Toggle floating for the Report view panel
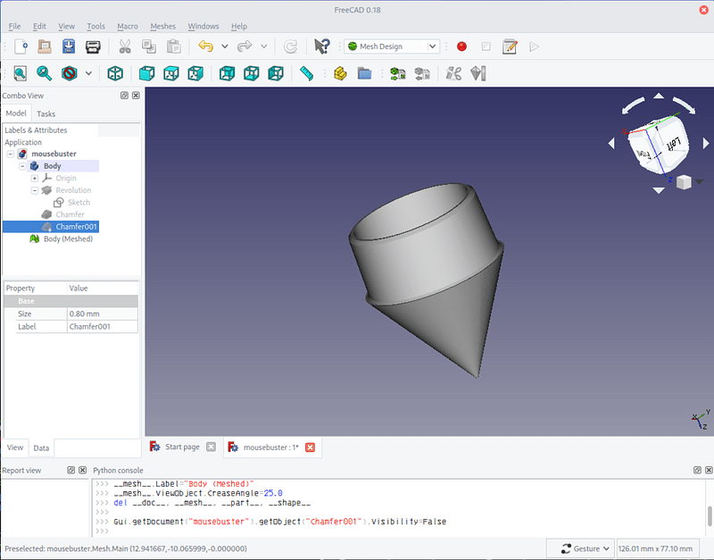Image resolution: width=714 pixels, height=560 pixels. coord(71,470)
